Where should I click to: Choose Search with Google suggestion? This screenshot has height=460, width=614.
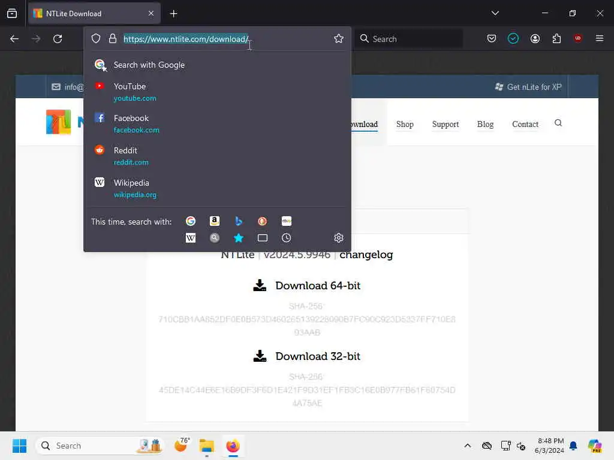tap(217, 65)
